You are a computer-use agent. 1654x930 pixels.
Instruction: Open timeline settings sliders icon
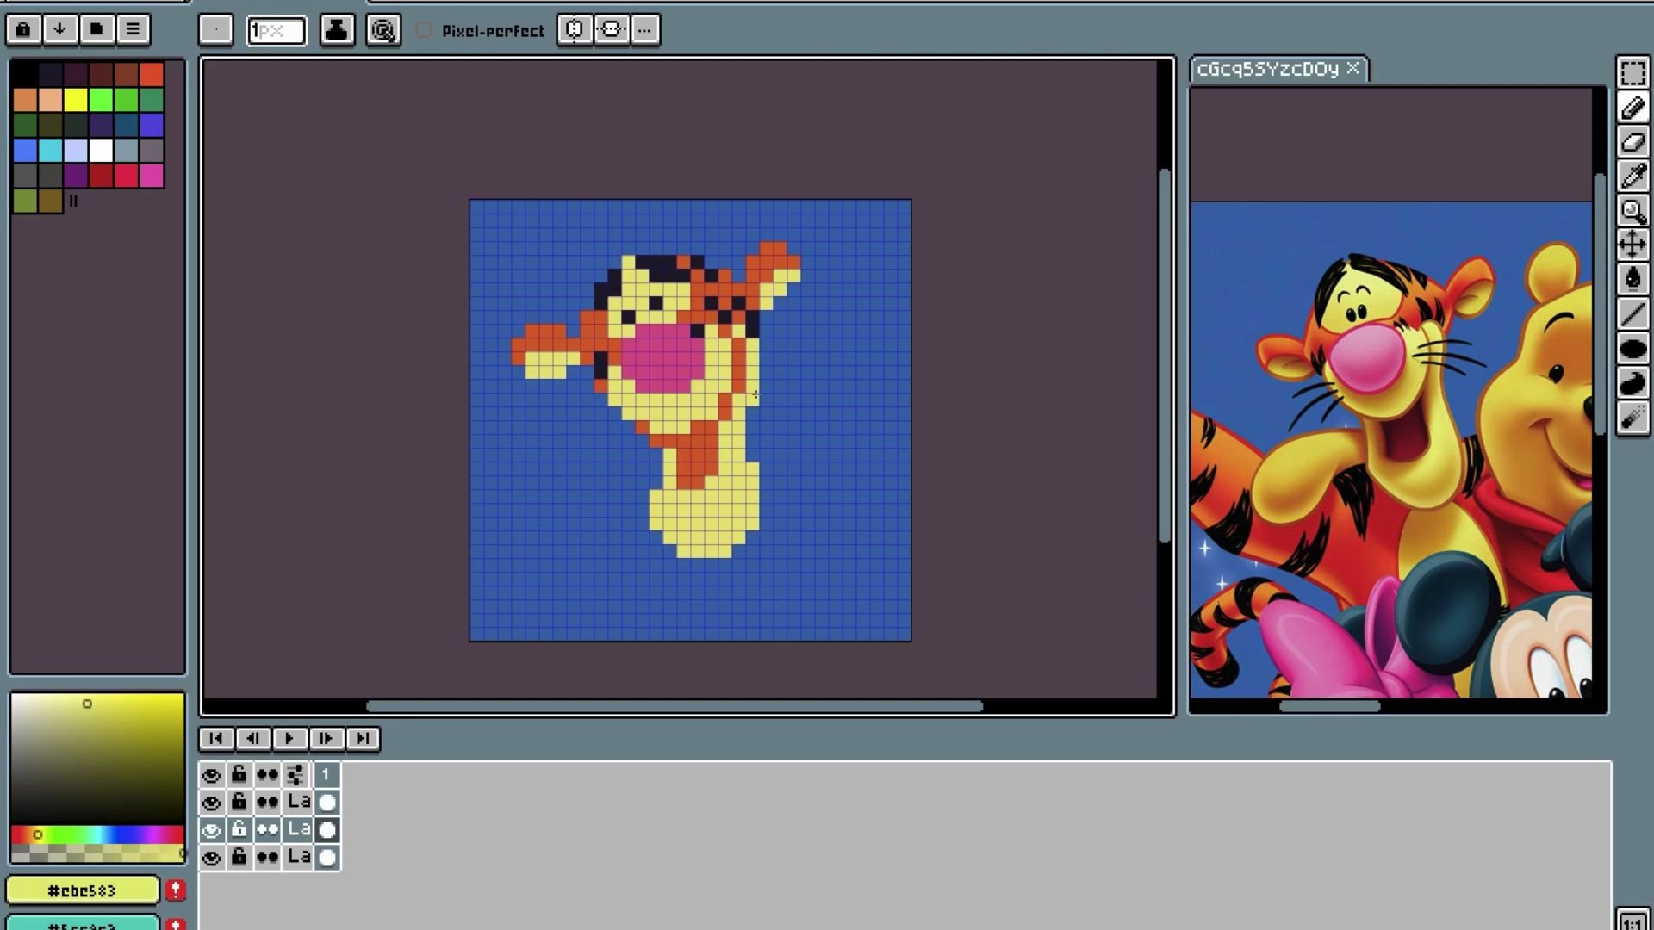[296, 775]
